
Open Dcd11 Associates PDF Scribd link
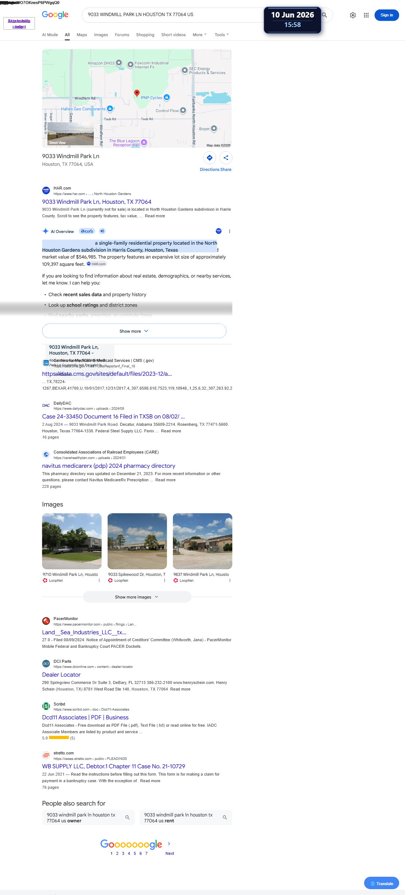(85, 717)
